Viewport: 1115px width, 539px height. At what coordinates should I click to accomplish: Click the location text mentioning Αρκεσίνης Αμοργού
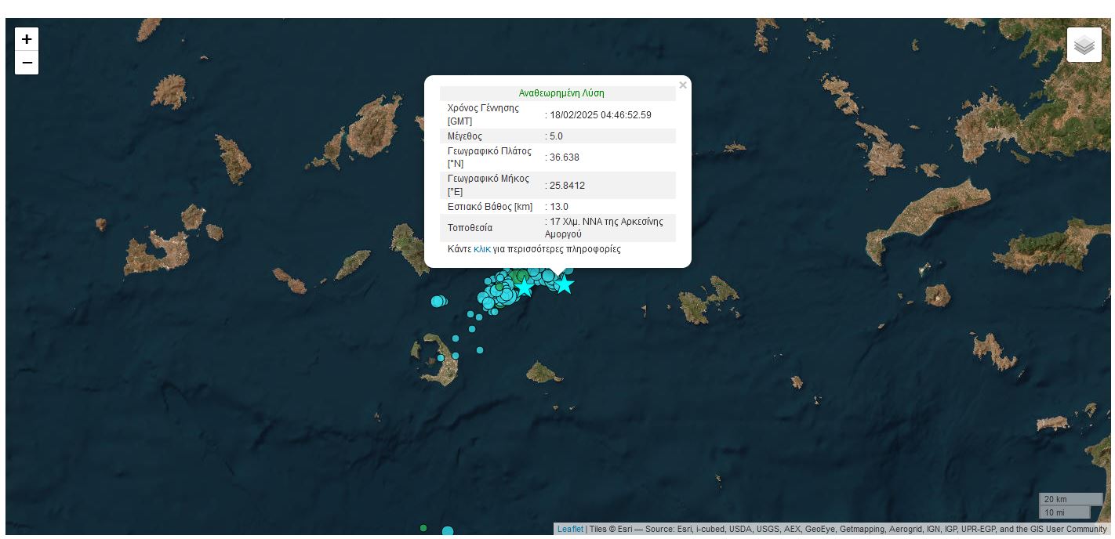click(606, 227)
